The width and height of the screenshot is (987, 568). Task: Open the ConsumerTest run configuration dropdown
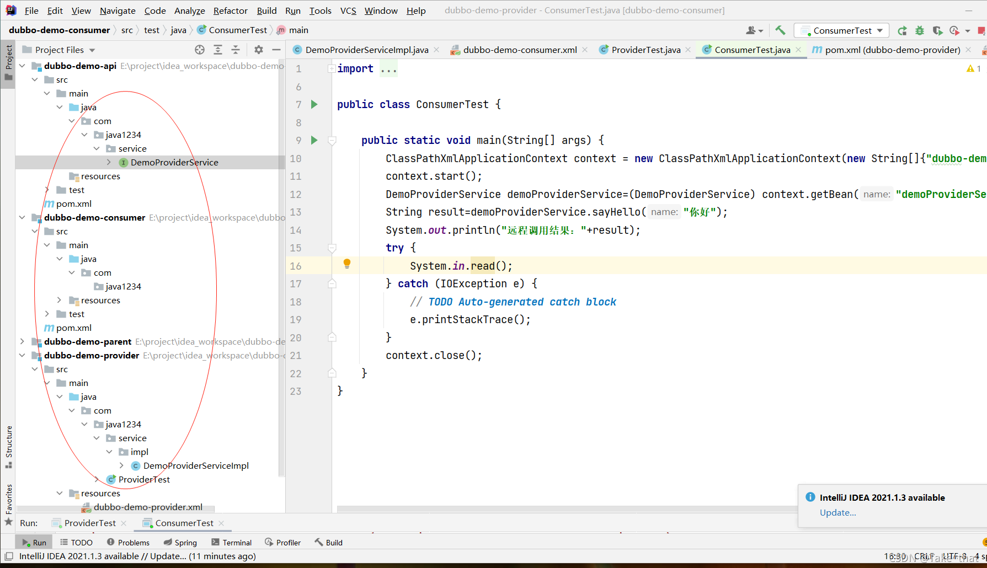(841, 30)
